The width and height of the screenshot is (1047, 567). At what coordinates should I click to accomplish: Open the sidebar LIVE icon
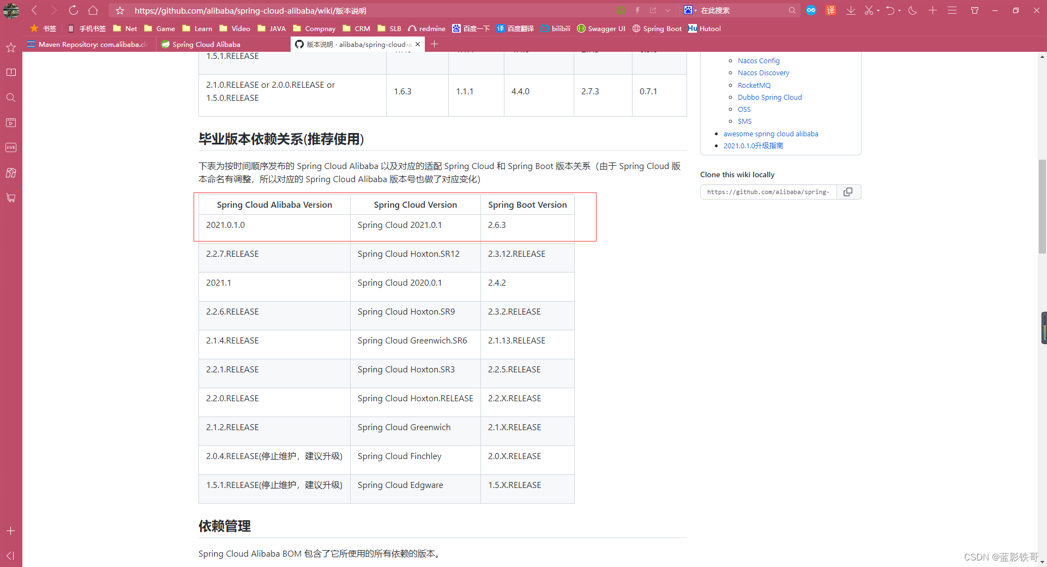click(11, 148)
